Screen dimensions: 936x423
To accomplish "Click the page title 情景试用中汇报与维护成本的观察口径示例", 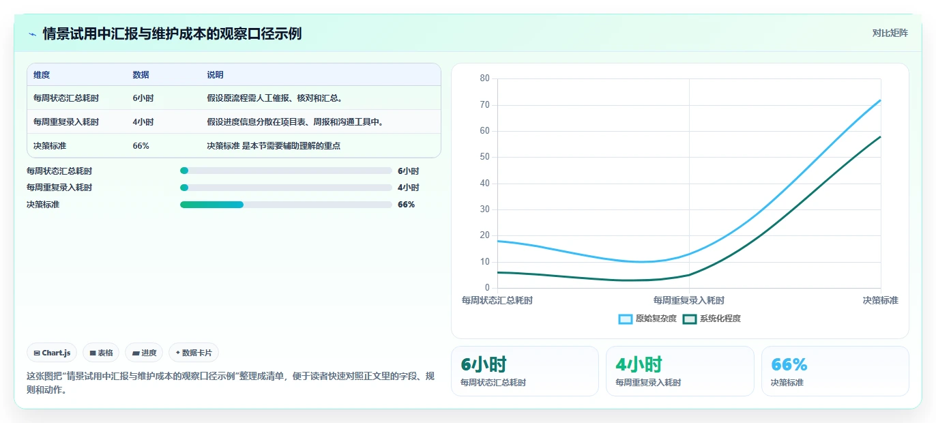I will click(x=172, y=34).
